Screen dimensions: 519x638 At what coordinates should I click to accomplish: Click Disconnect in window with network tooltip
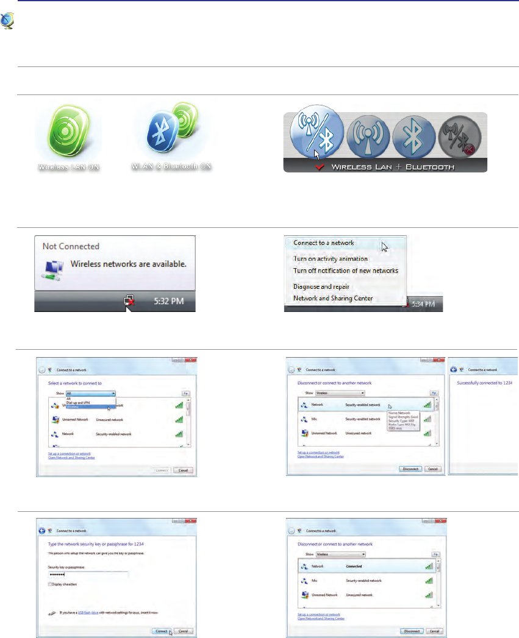pos(410,469)
